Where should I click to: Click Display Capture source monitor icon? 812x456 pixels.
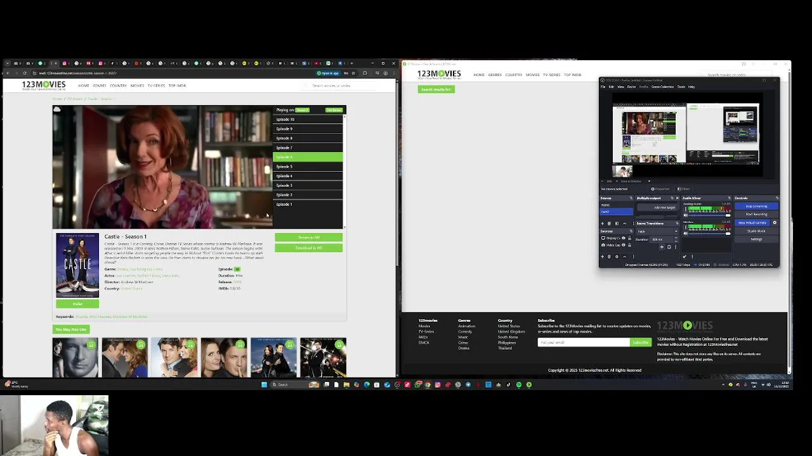(x=603, y=238)
